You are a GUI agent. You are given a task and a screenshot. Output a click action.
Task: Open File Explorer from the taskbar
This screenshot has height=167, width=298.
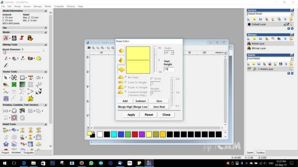[33, 163]
